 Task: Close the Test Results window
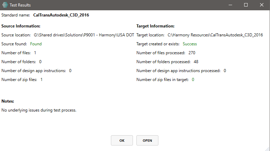pos(262,5)
